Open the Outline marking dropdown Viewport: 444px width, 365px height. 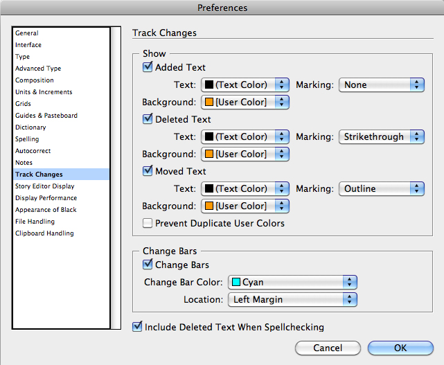tap(382, 189)
